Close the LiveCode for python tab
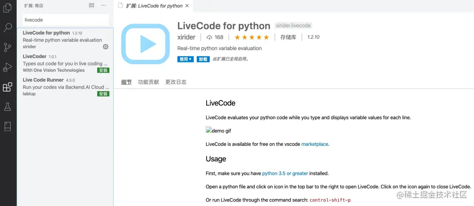 pos(187,6)
